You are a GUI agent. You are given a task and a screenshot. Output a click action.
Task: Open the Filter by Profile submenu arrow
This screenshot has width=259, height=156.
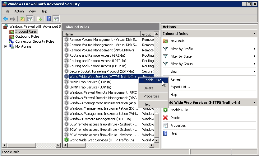255,49
